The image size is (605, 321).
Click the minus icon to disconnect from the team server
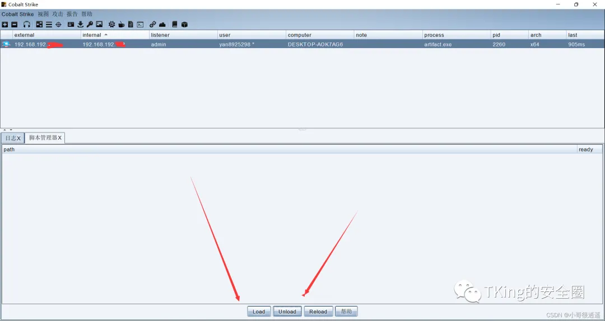14,24
